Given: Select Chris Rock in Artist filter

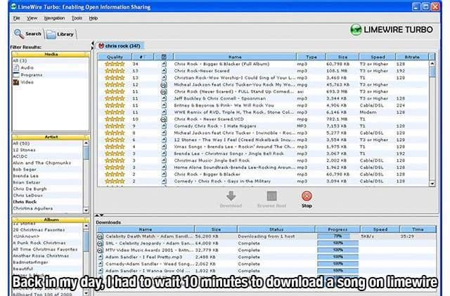Looking at the screenshot, I should click(25, 202).
